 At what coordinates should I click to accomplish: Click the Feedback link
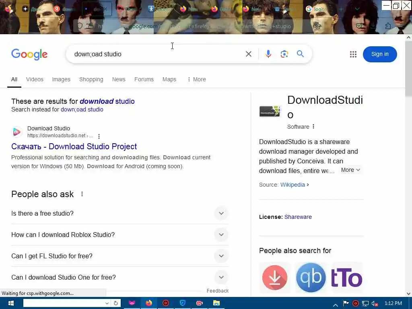(218, 290)
